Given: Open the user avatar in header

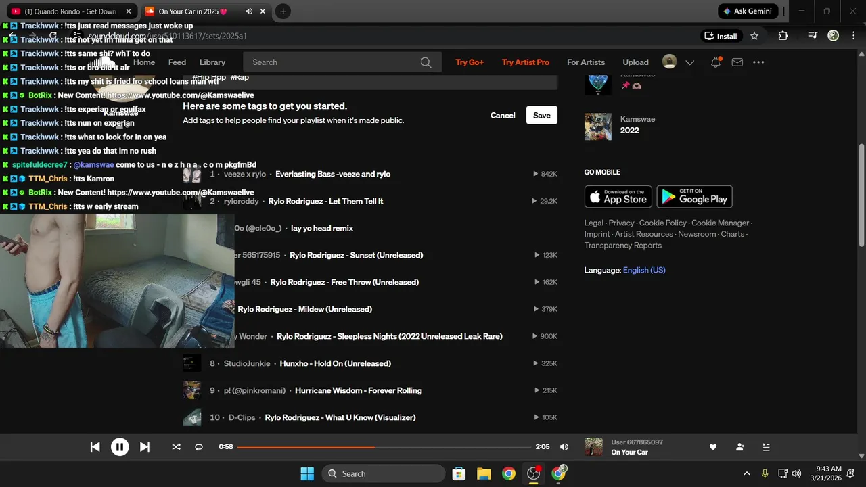Looking at the screenshot, I should 669,62.
